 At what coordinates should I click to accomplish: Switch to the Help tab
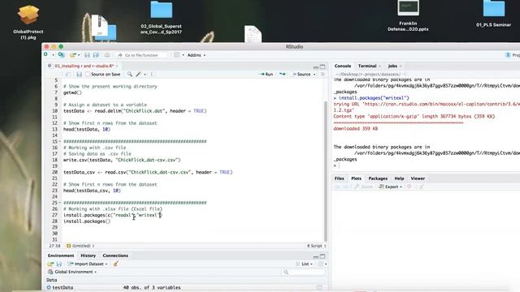tap(399, 178)
